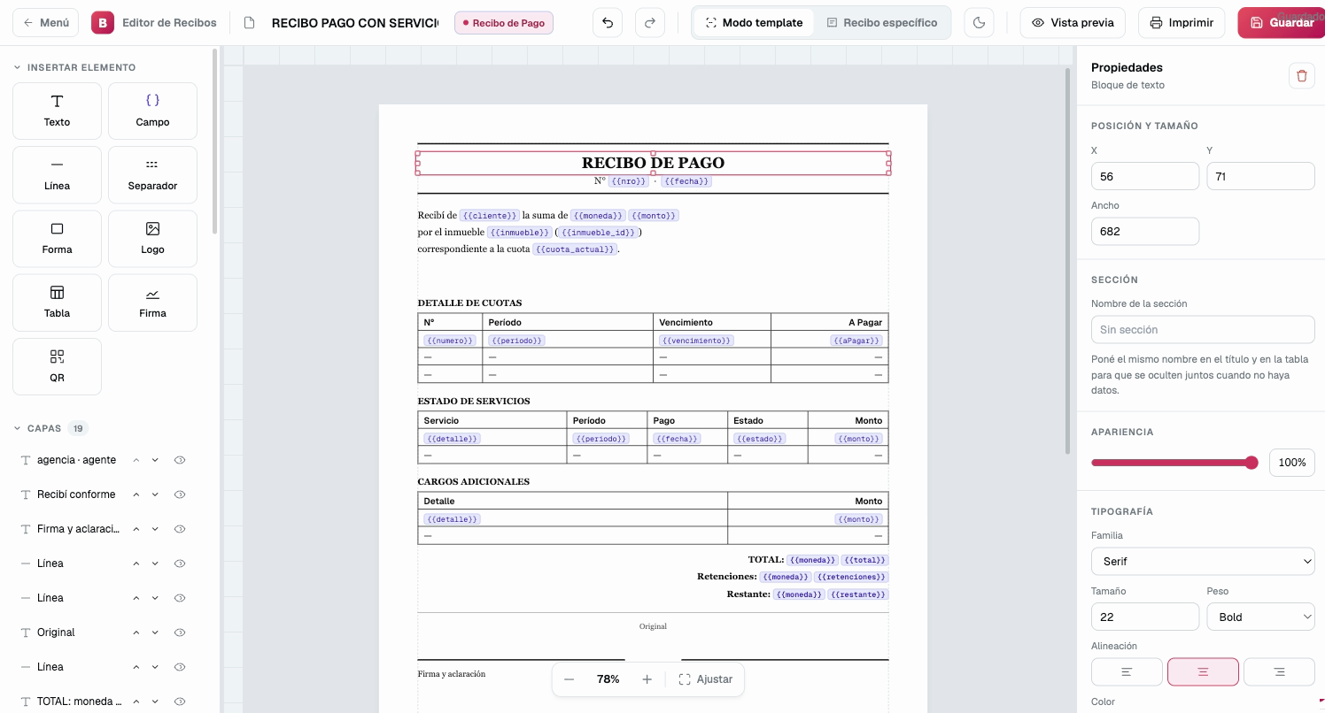Toggle dark mode moon icon
Screen dimensions: 1325x713
pyautogui.click(x=979, y=23)
